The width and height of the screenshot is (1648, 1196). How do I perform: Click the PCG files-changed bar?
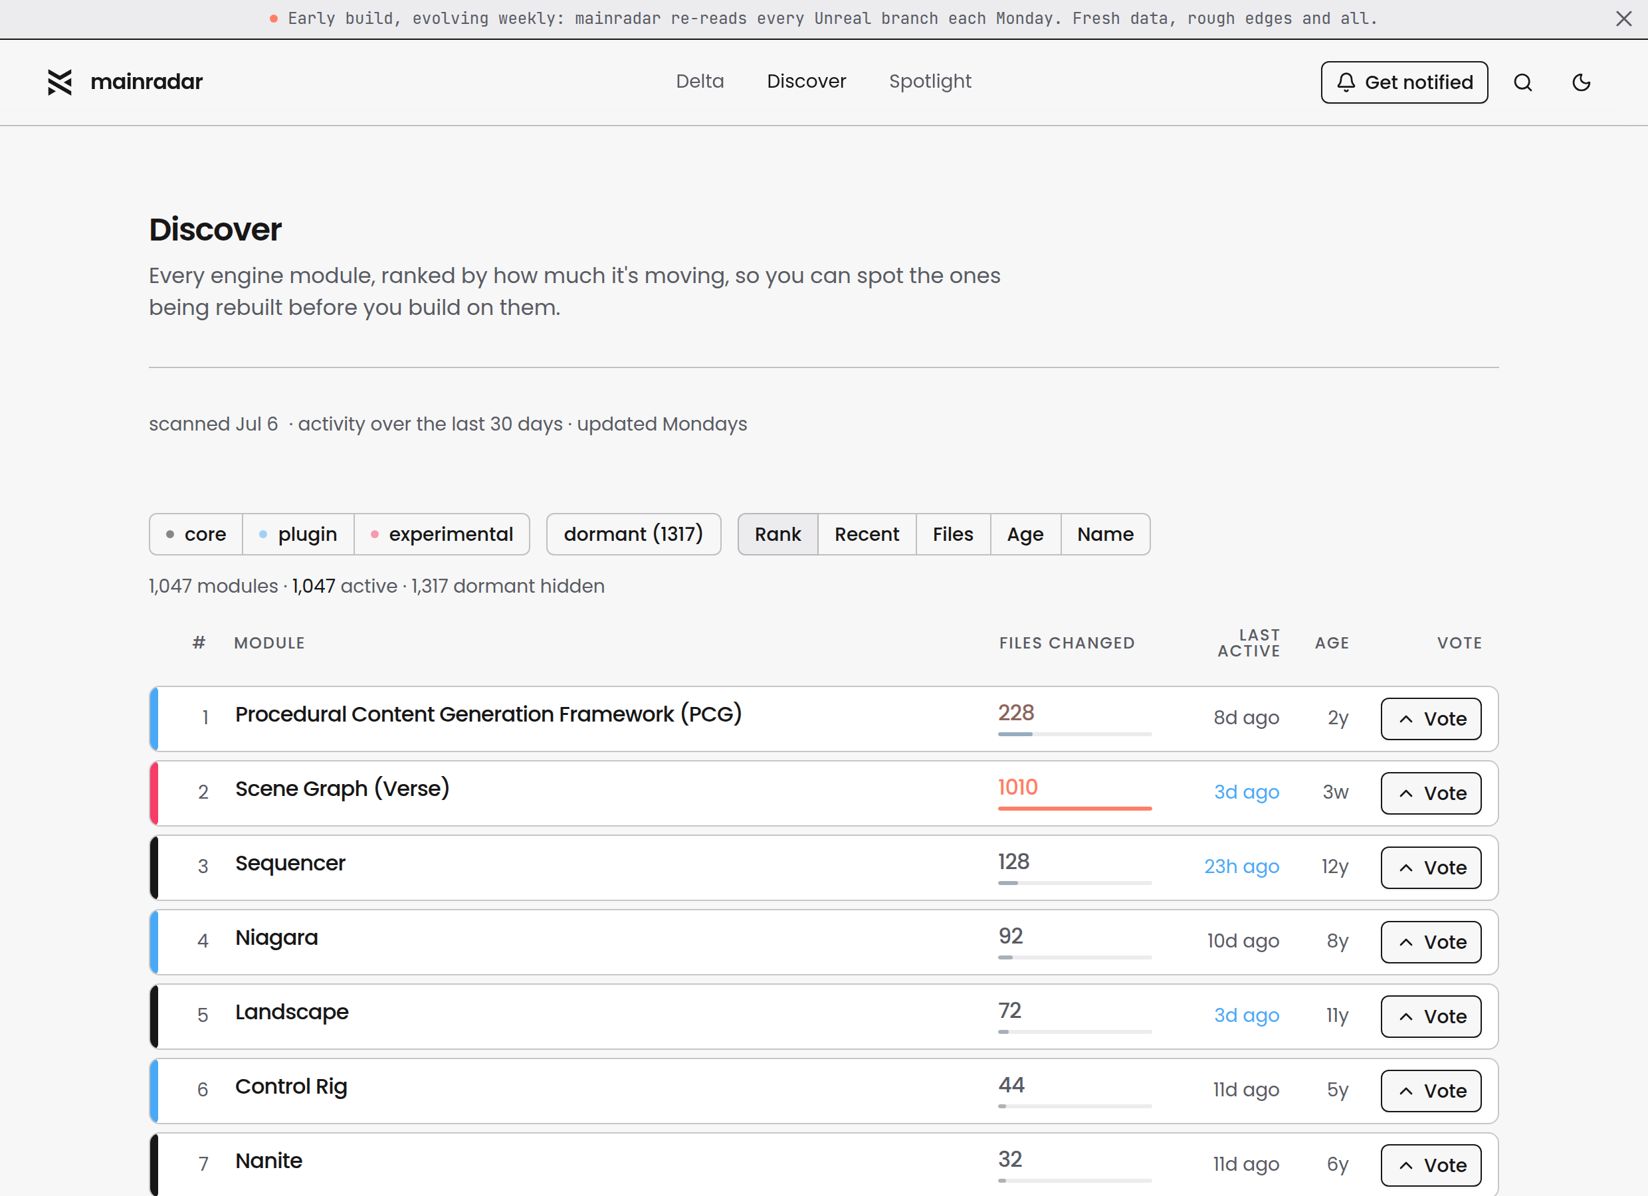pos(1075,734)
